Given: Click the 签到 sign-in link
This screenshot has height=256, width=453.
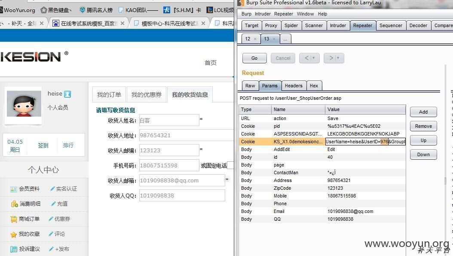Looking at the screenshot, I should point(43,145).
